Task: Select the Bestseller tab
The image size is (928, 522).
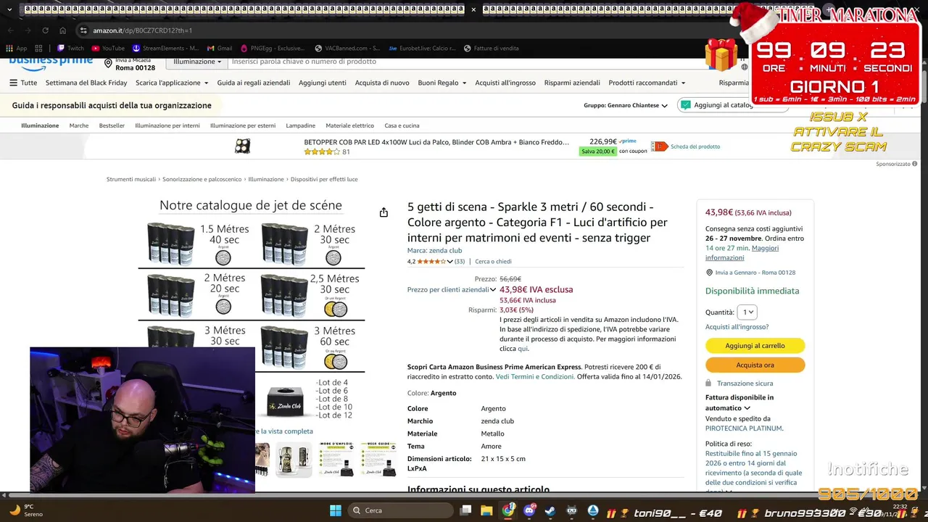Action: 112,125
